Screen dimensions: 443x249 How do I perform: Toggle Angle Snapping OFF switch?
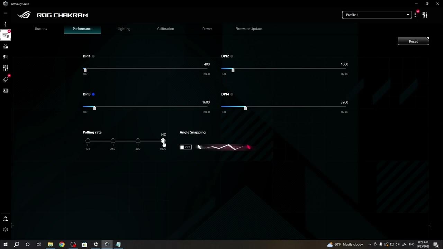pos(186,147)
